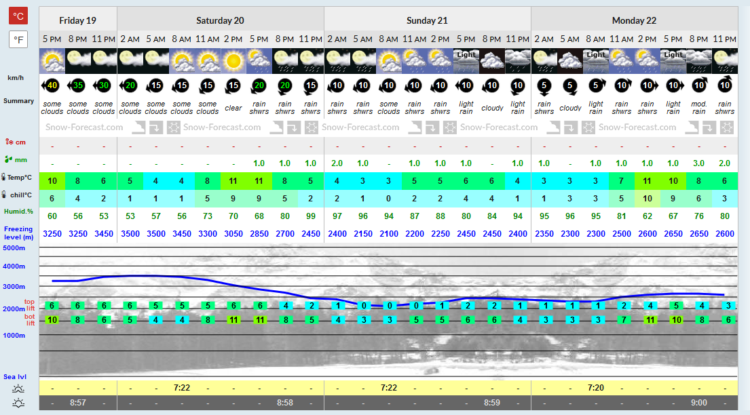Select the °C units button

[18, 16]
